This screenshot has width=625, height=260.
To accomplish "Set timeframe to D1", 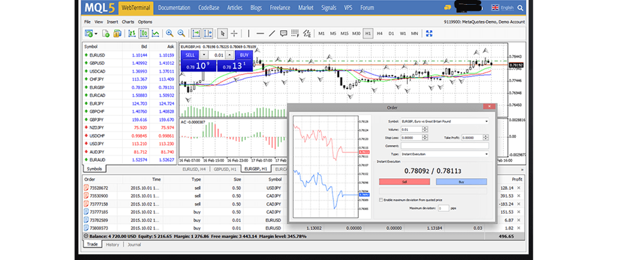I will tap(391, 33).
